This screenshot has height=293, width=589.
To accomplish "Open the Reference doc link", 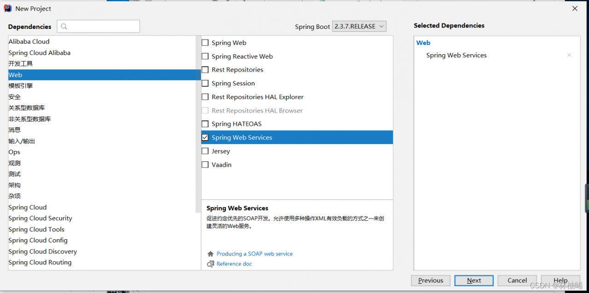I will click(234, 264).
